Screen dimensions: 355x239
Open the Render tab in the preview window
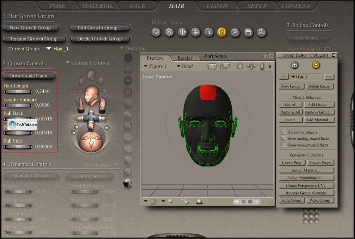click(x=185, y=58)
